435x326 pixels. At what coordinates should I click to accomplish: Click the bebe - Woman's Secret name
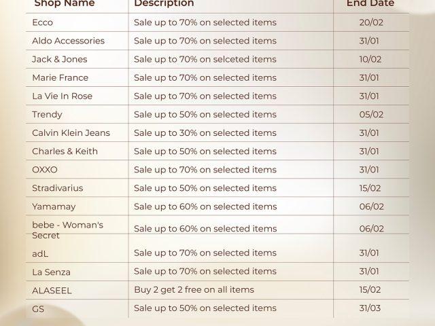tap(67, 230)
